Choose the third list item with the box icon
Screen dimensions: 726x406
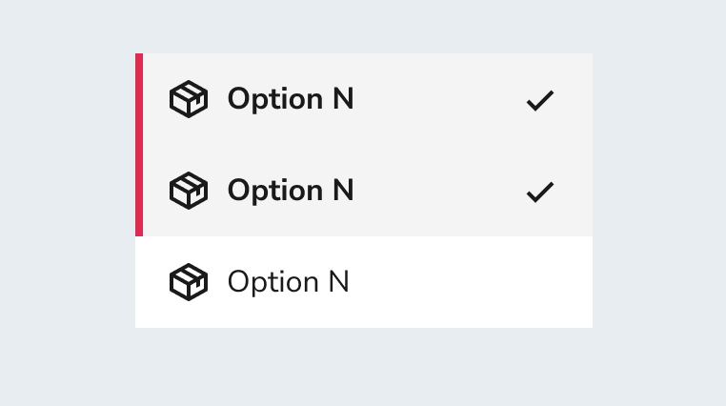click(x=364, y=282)
